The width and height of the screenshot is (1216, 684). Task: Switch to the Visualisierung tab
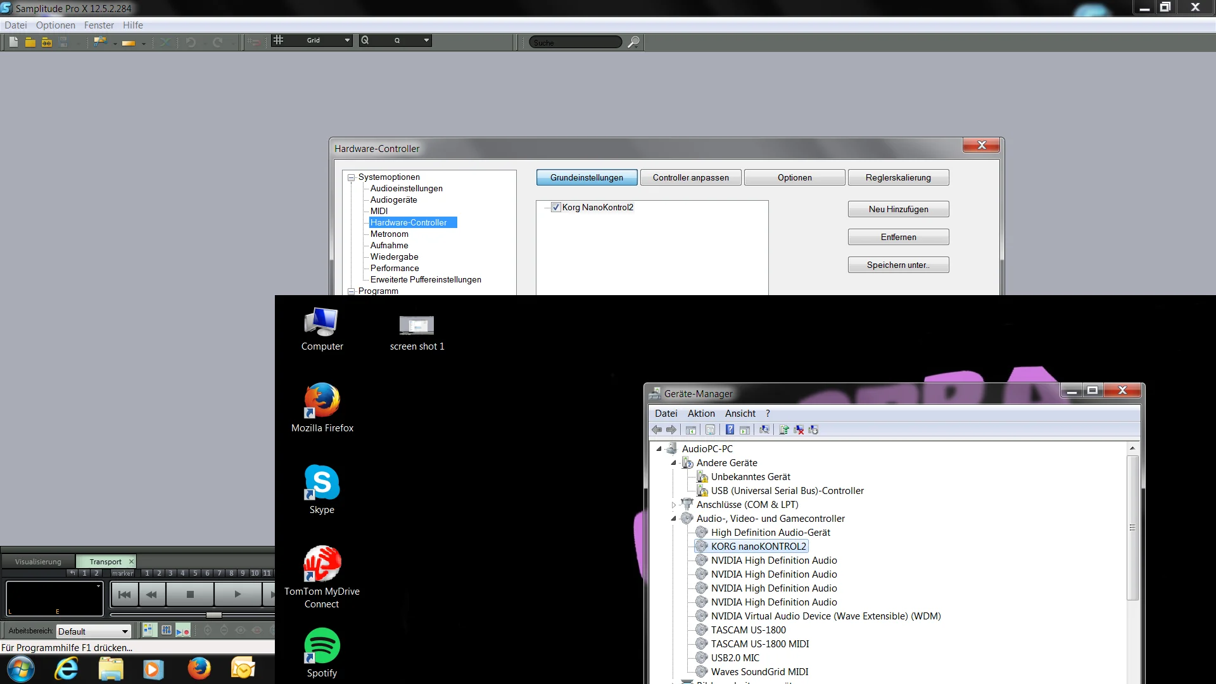(38, 562)
